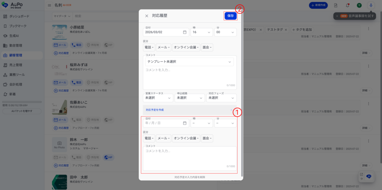Click the blue 保存 button
This screenshot has height=190, width=382.
pyautogui.click(x=230, y=16)
